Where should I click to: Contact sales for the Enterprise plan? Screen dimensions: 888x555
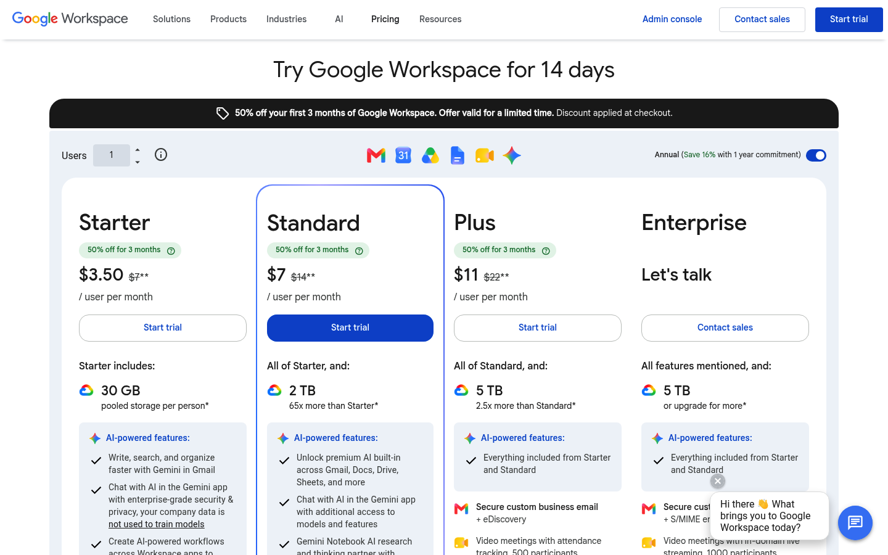click(725, 328)
